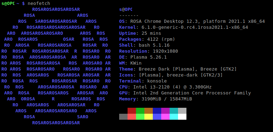Click the red color block

click(x=132, y=111)
